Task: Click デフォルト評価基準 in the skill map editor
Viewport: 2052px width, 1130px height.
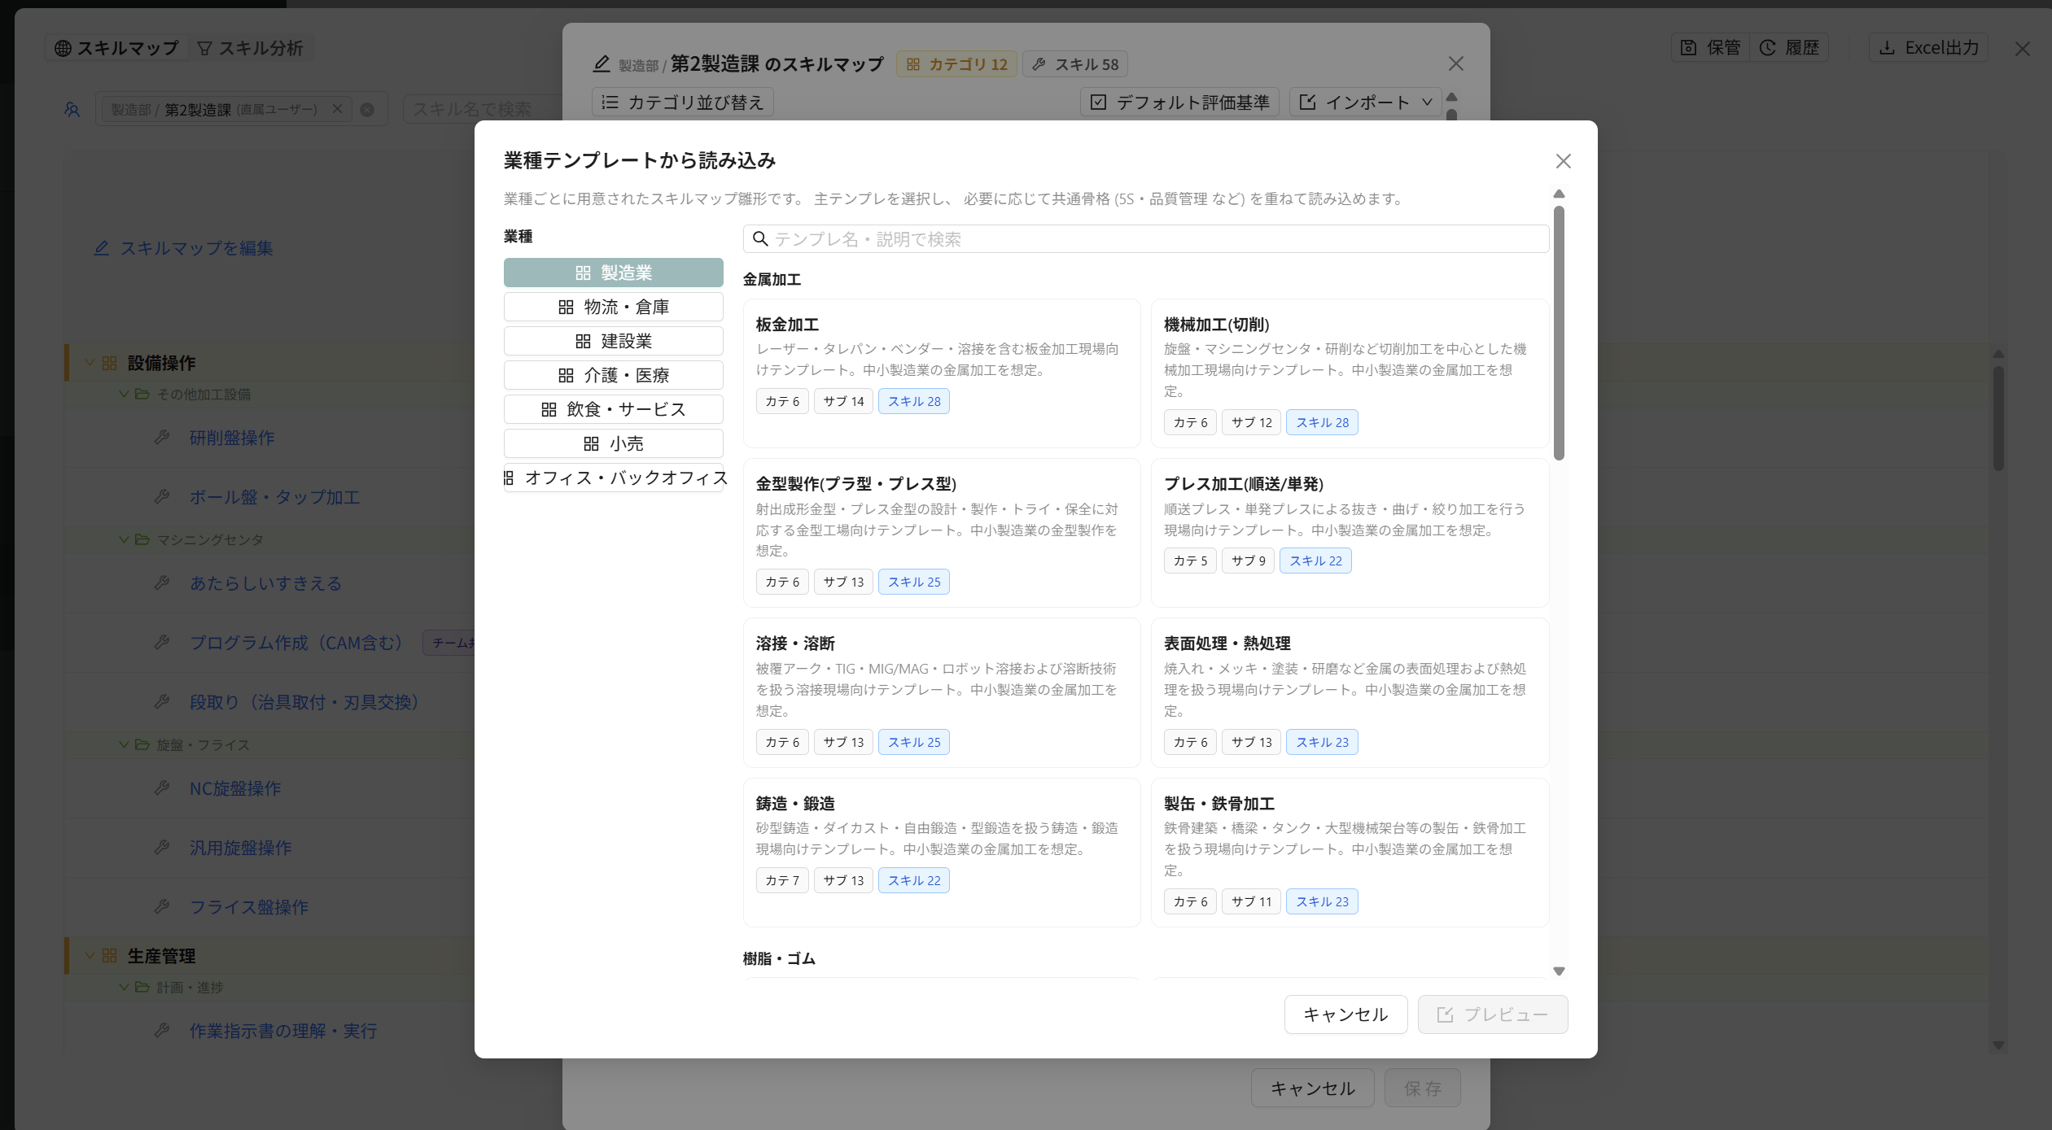Action: click(1179, 102)
